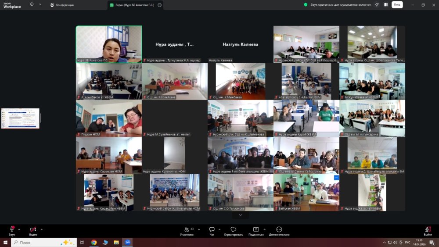Click the Windows search box Поиск
Viewport: 439px width, 247px height.
44,242
